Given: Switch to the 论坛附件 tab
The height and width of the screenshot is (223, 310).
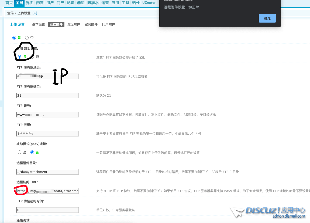Looking at the screenshot, I should (x=74, y=24).
